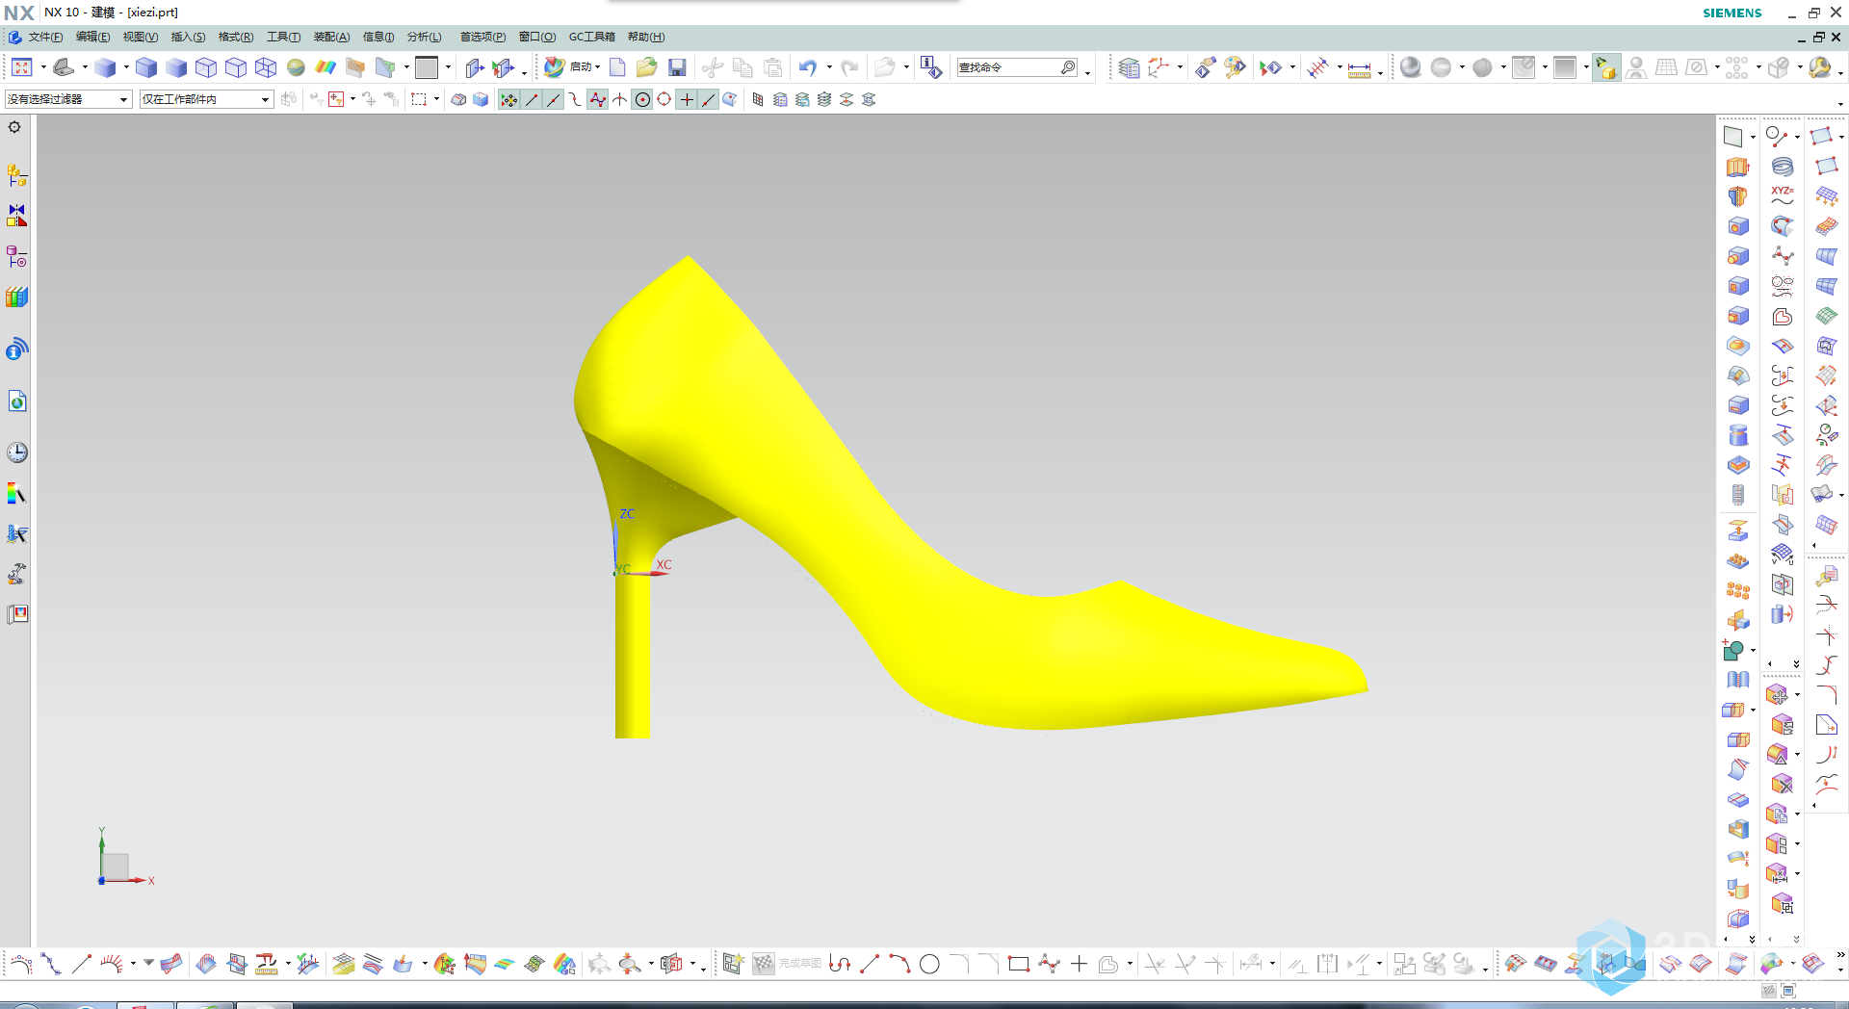Toggle the Arc Center snap

click(641, 99)
